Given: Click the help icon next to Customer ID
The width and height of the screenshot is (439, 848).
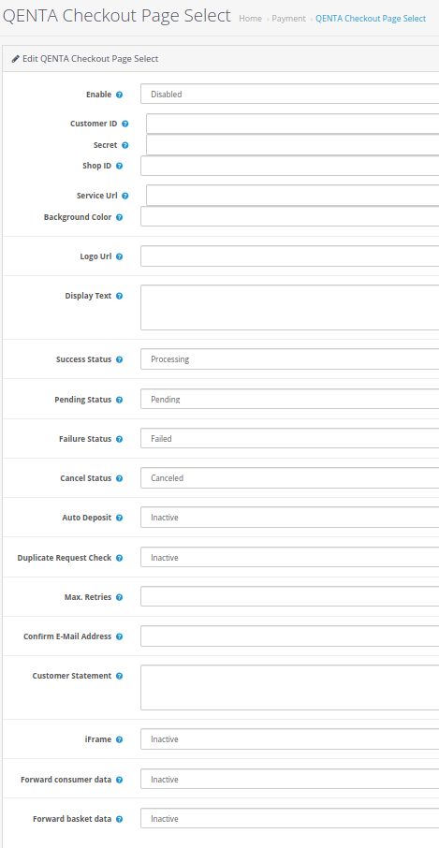Looking at the screenshot, I should [124, 124].
